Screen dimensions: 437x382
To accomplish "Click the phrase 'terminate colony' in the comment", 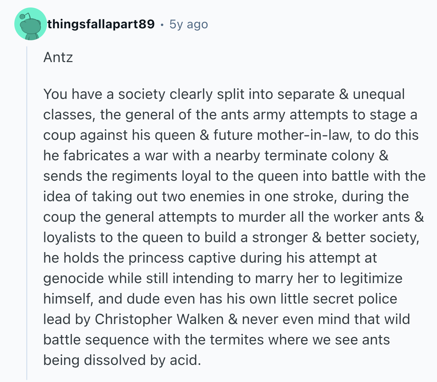I will click(x=319, y=156).
